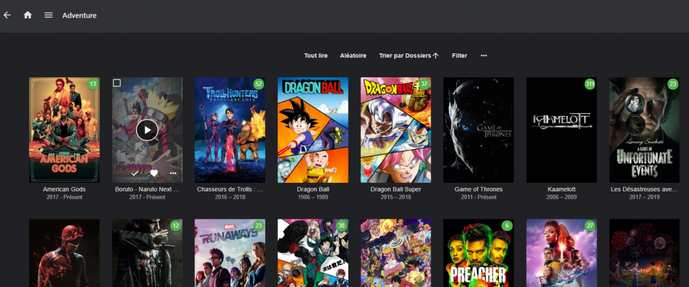Click the 2016 – 2018 year text
Viewport: 689px width, 287px height.
[230, 197]
